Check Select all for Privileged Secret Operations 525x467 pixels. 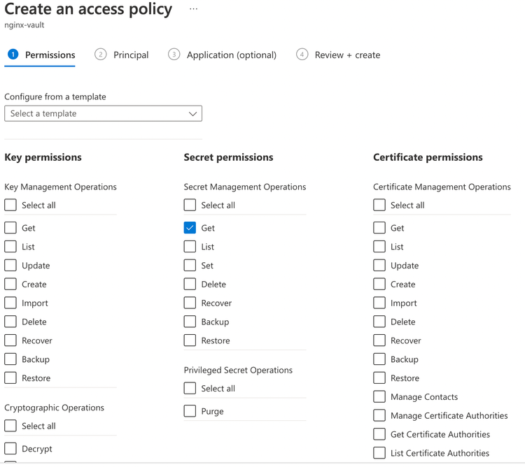pyautogui.click(x=190, y=389)
